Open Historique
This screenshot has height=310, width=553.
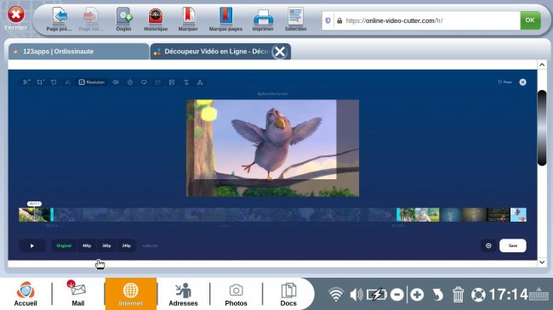156,20
